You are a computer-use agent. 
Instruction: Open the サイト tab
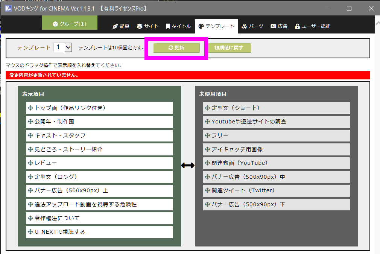[147, 26]
